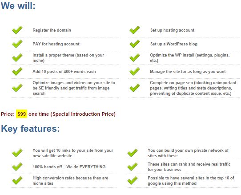
Task: Click the Key features heading
Action: tap(30, 129)
